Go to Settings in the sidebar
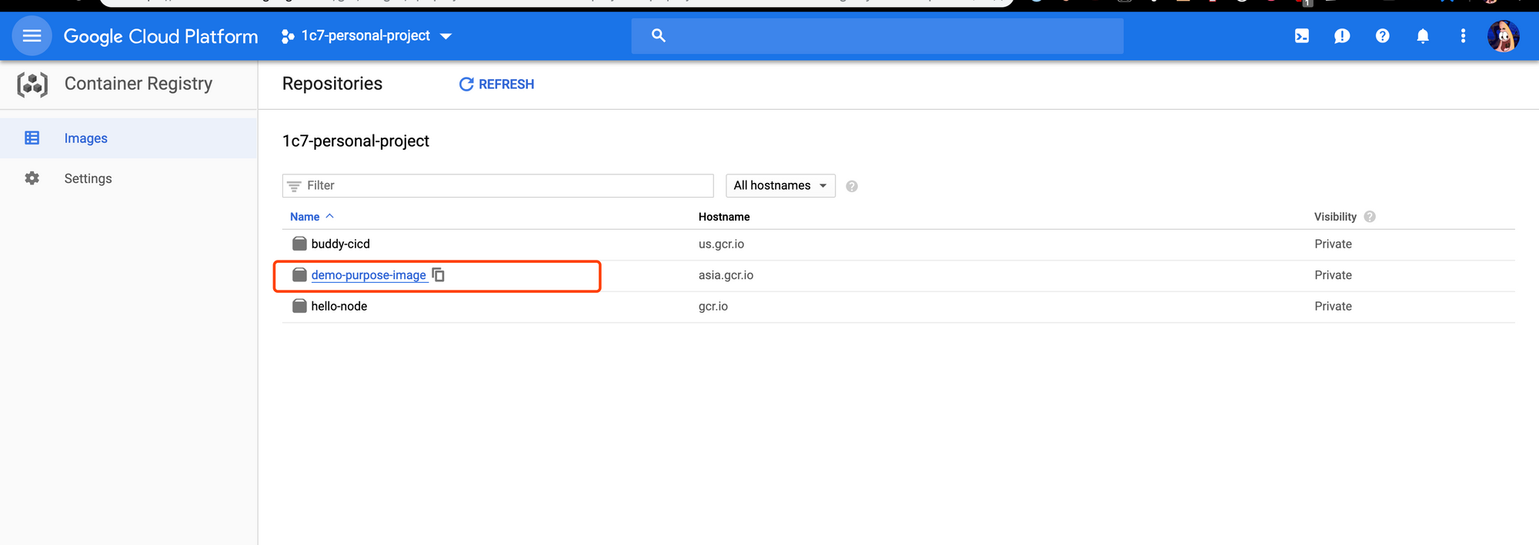This screenshot has width=1539, height=545. 88,178
